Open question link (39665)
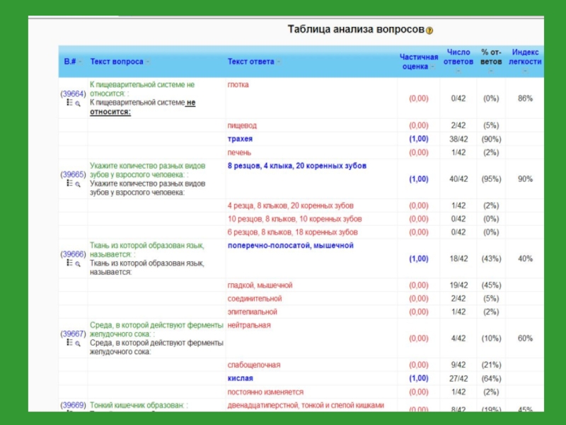 [x=73, y=174]
